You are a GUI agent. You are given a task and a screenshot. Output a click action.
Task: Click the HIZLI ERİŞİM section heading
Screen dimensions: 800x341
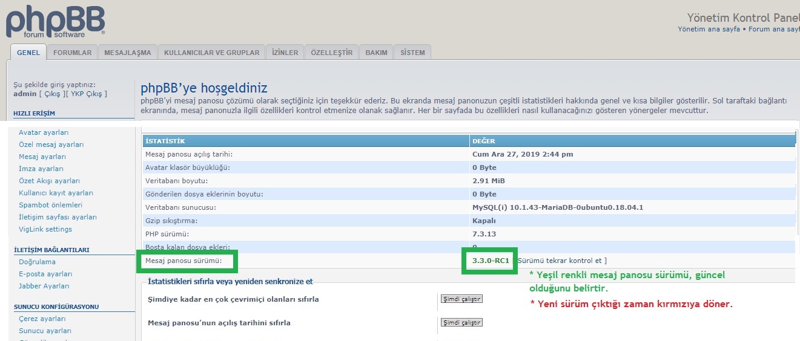[35, 113]
